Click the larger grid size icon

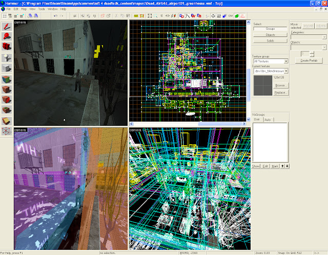22,16
